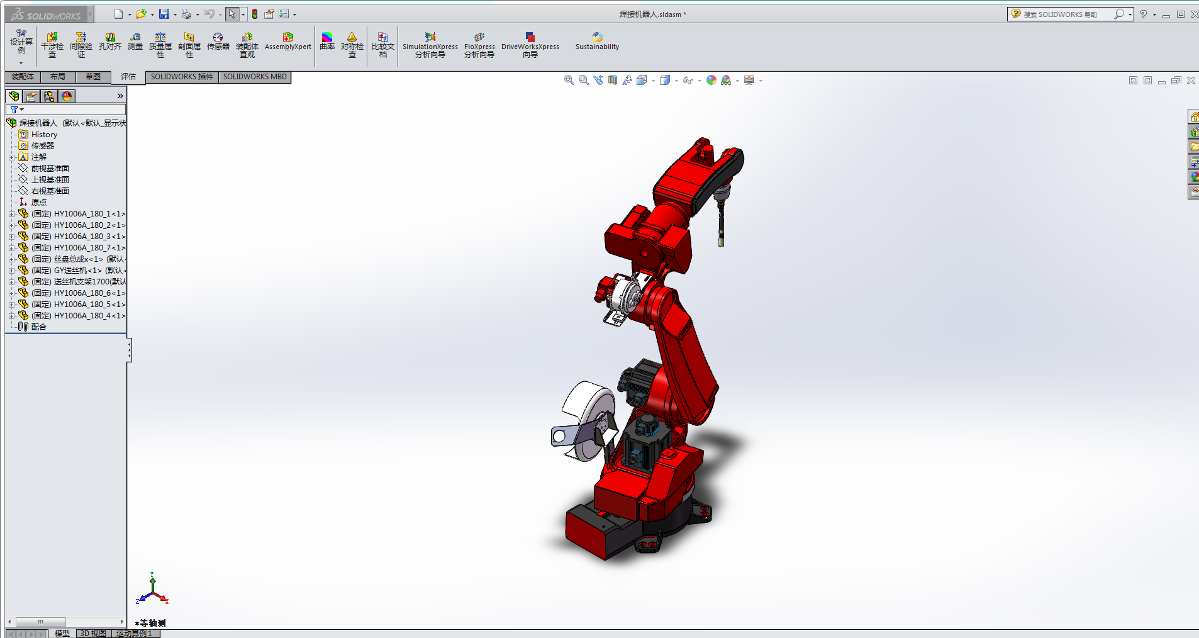This screenshot has width=1199, height=638.
Task: Open File Properties icon in the quick toolbar
Action: [269, 14]
